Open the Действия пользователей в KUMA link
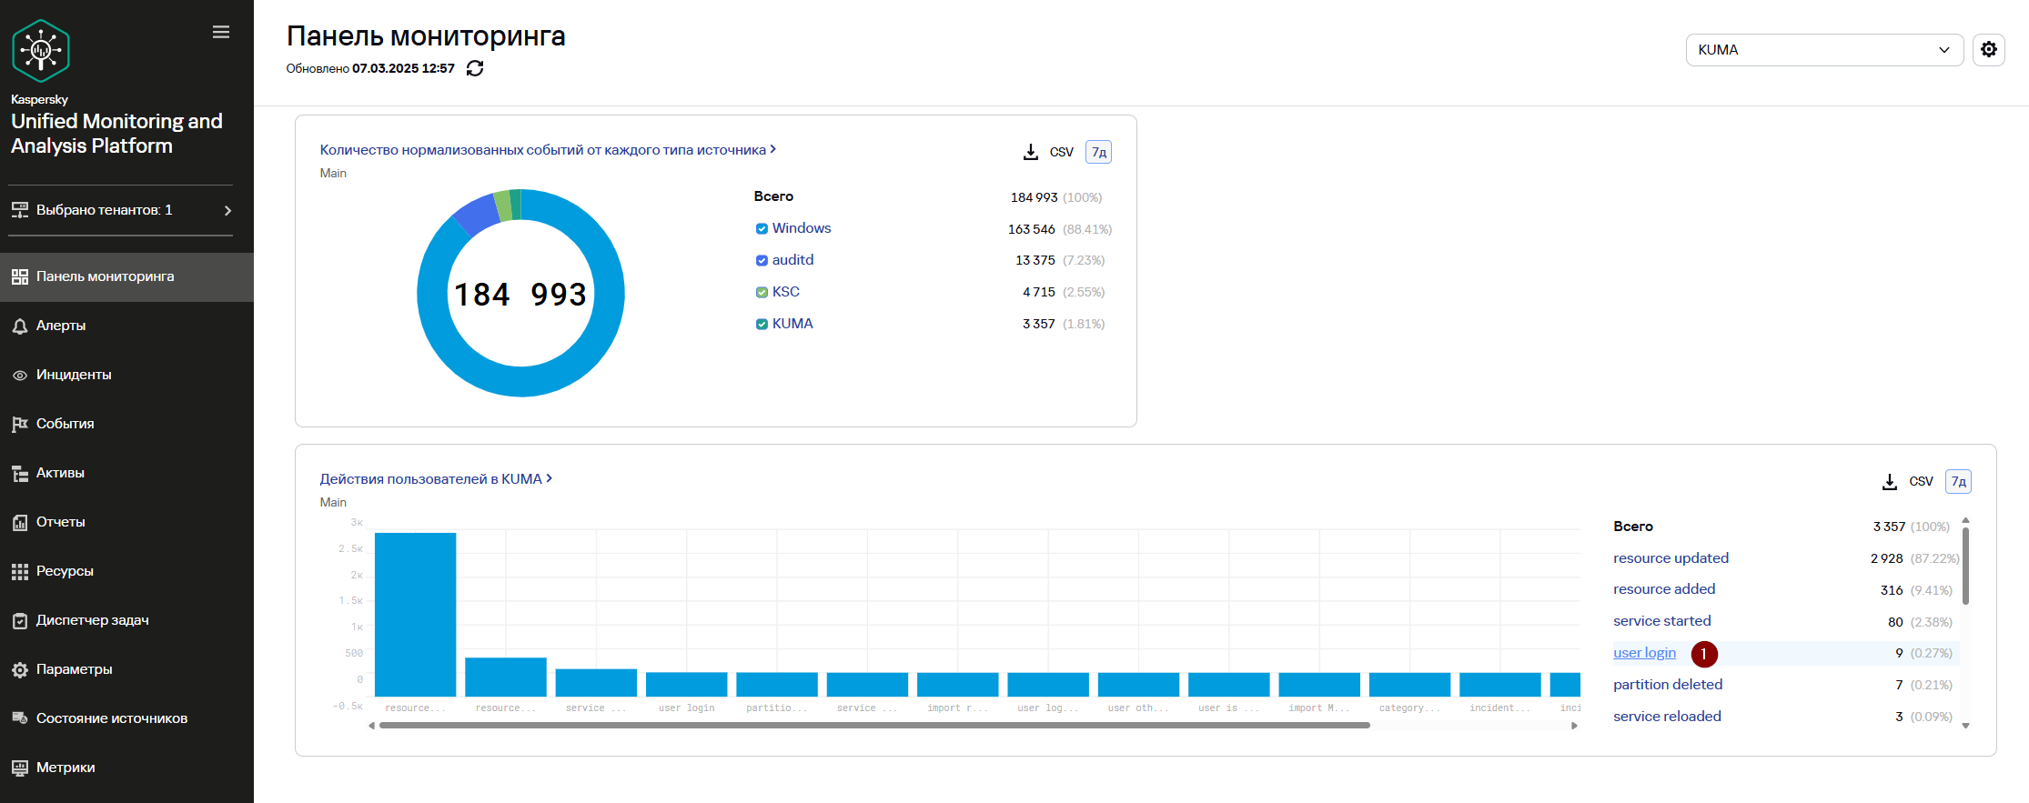Screen dimensions: 2029x803 pos(430,479)
